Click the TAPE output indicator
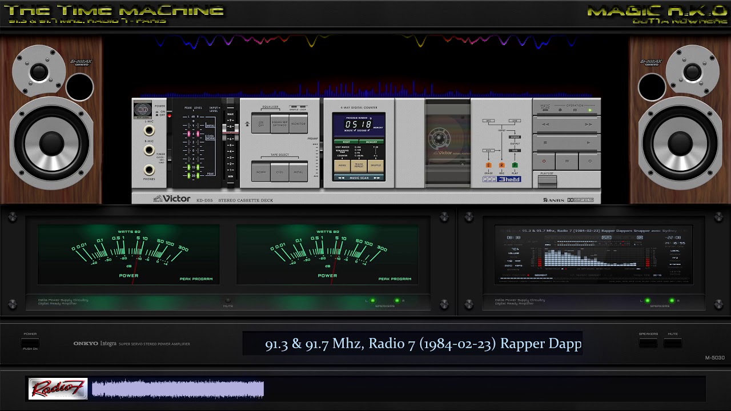 [x=515, y=151]
